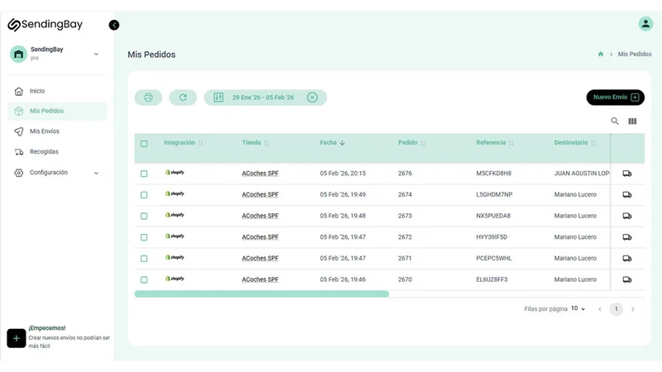
Task: Click reference M5CFKD8H8
Action: 493,174
